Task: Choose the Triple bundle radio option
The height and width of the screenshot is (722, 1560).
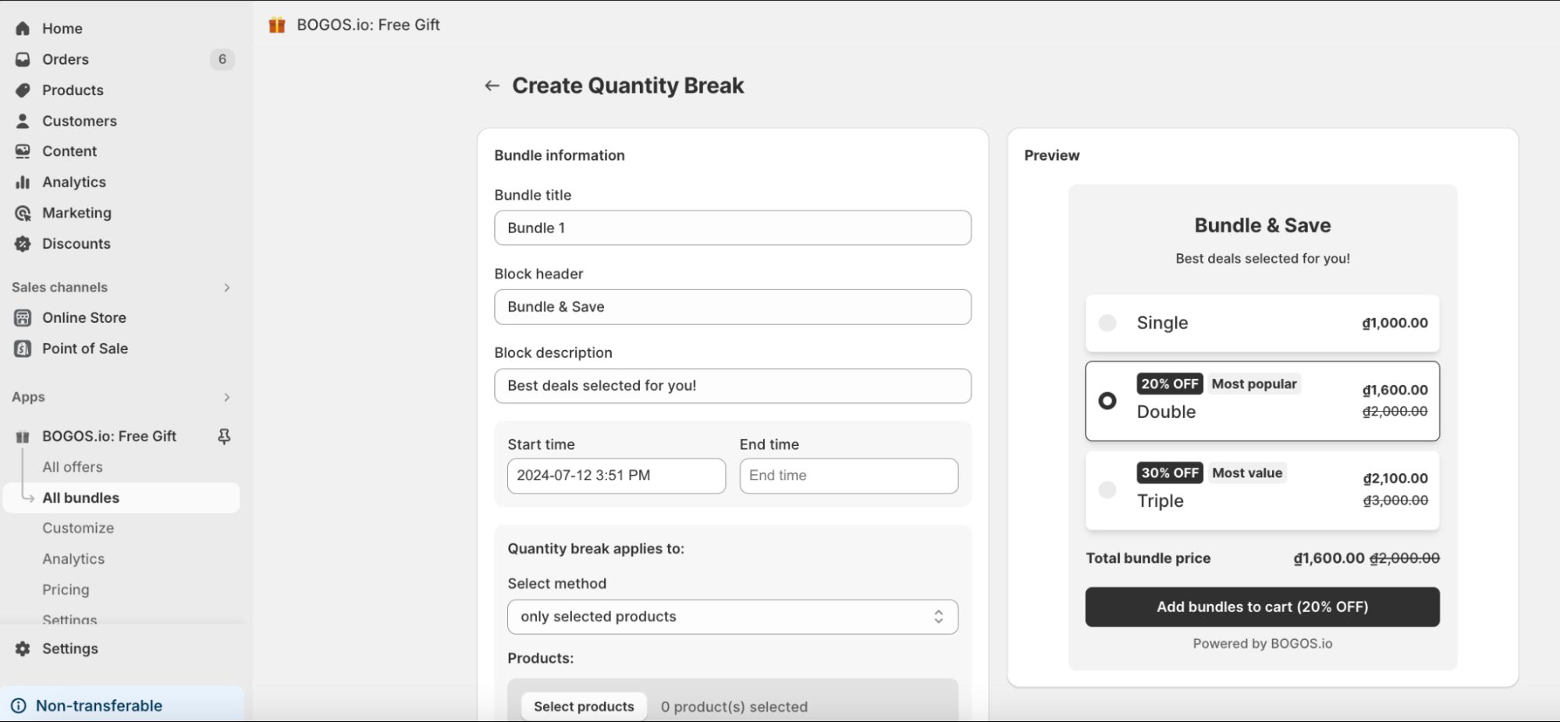Action: [x=1107, y=490]
